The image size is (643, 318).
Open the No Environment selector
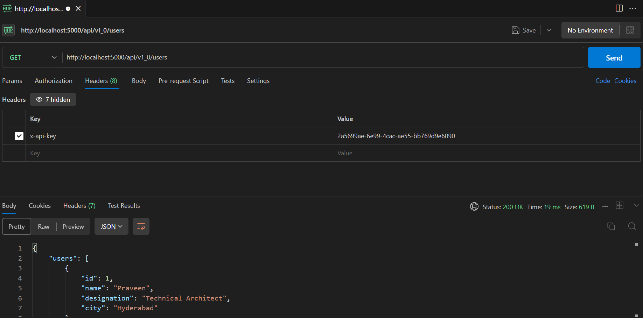tap(590, 30)
